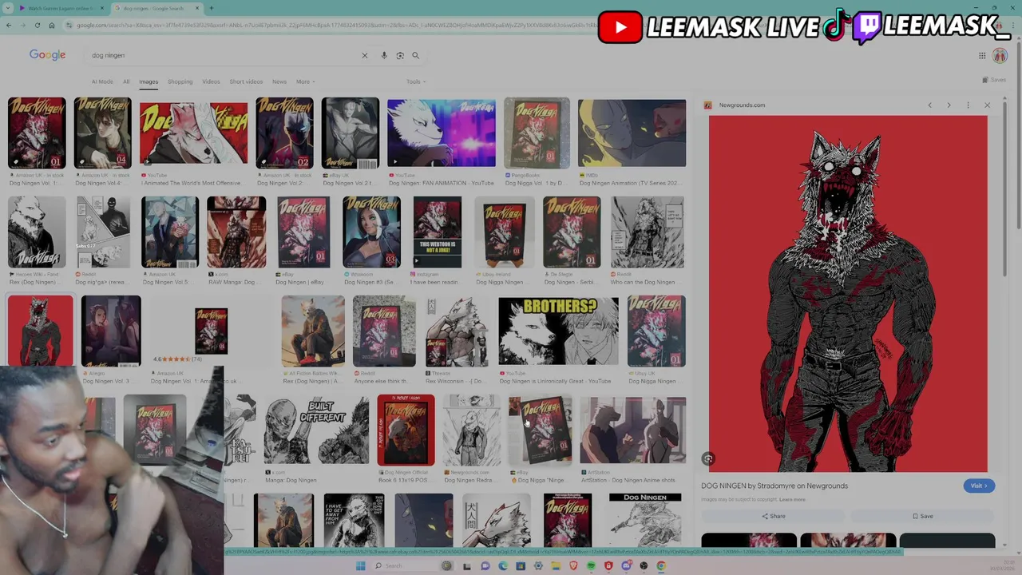Show next image in preview panel
The image size is (1022, 575).
(949, 105)
